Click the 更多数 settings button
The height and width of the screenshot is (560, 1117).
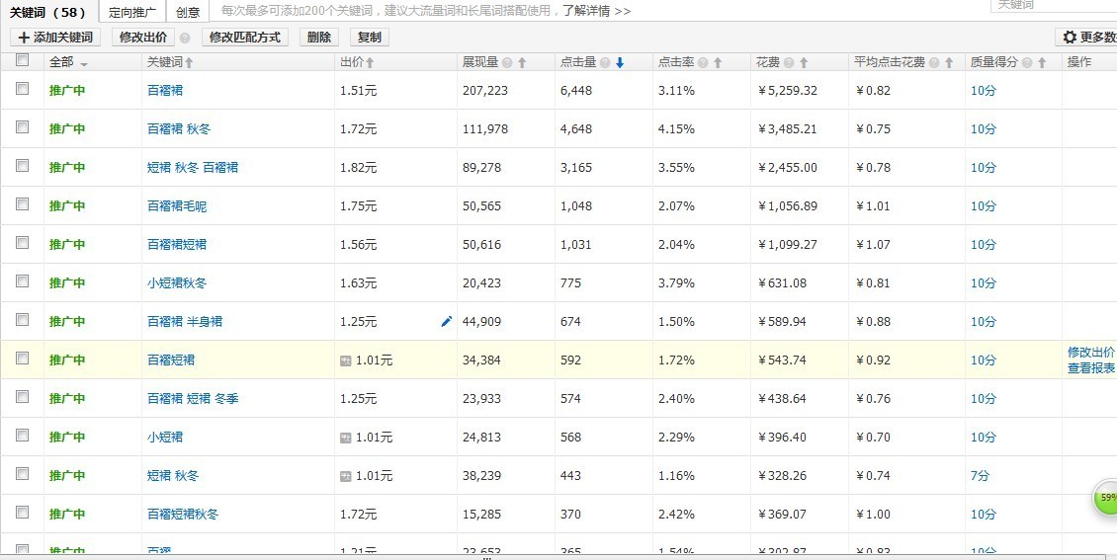coord(1086,38)
